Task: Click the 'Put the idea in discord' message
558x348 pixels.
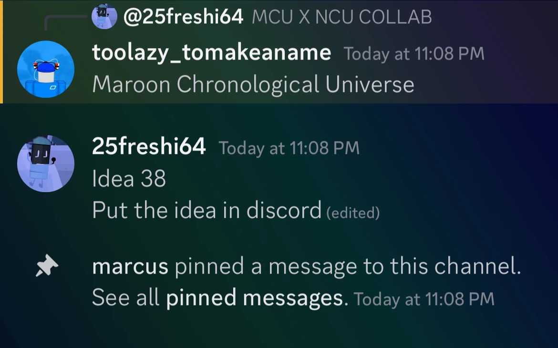Action: [207, 210]
